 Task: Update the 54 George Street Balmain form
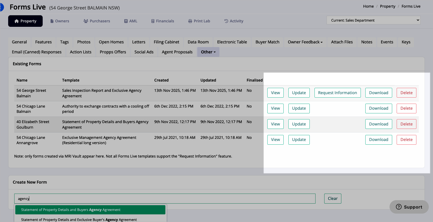coord(299,93)
